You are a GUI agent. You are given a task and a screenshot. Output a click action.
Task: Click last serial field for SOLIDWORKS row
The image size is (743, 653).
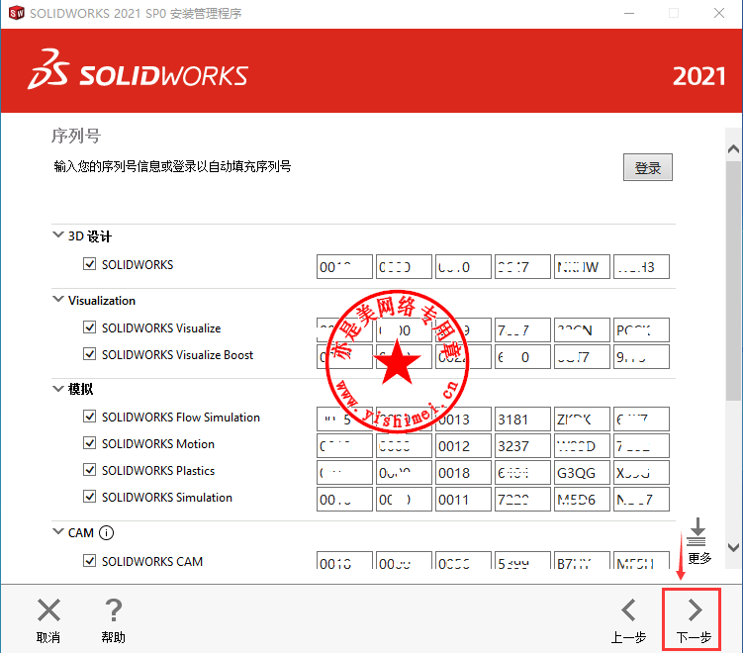pos(642,267)
